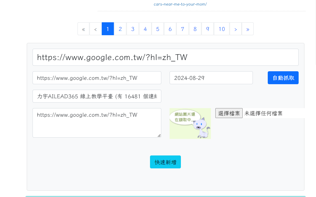Go to previous page with < button
Screen dimensions: 316x197
point(95,29)
